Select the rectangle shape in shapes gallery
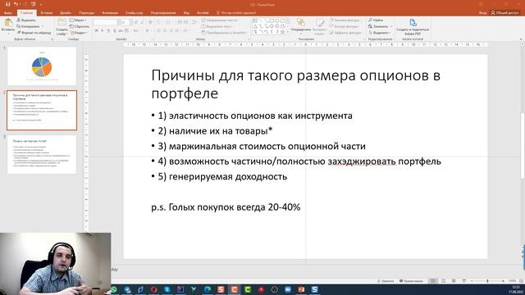This screenshot has width=525, height=295. [x=272, y=20]
